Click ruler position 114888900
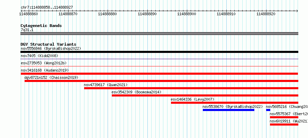This screenshot has width=308, height=138. click(187, 14)
